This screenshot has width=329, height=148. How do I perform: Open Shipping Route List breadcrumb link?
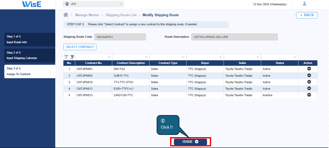[121, 15]
